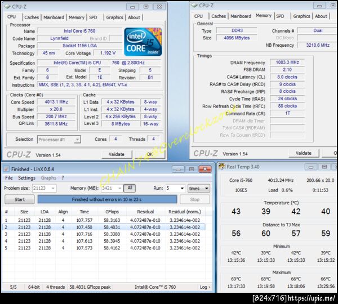This screenshot has width=338, height=304.
Task: Click the Core Voltage 1.192 V field
Action: tap(108, 53)
